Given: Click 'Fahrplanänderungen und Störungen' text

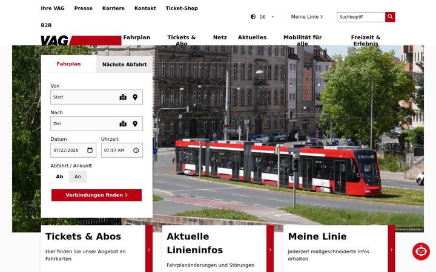Looking at the screenshot, I should point(210,265).
